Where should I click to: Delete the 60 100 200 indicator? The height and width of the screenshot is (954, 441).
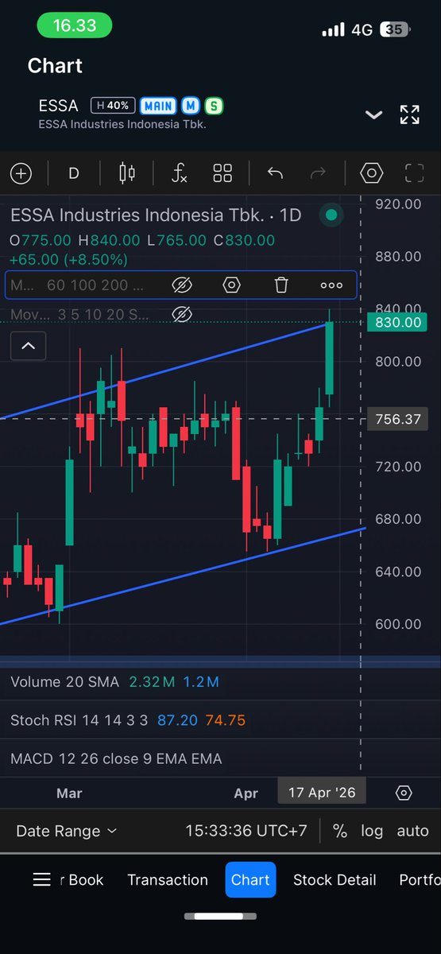coord(281,285)
